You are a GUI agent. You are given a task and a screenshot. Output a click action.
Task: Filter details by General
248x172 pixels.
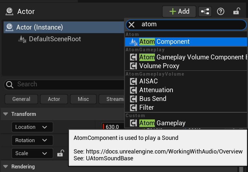pyautogui.click(x=21, y=99)
